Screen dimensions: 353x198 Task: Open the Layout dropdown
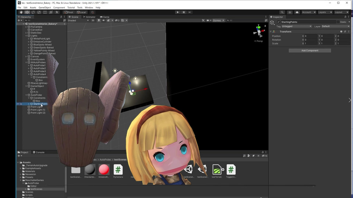(x=341, y=12)
